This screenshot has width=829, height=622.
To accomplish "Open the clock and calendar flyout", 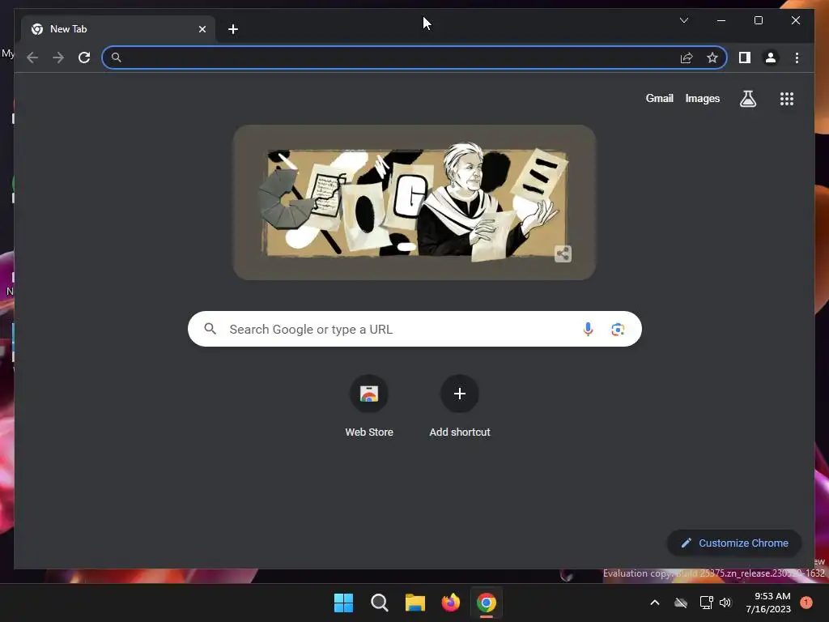I will 767,603.
